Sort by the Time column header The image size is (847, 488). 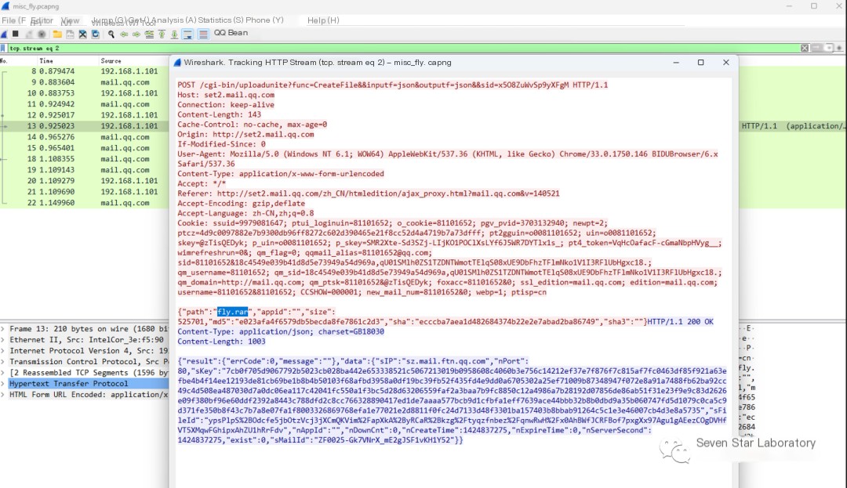click(x=46, y=61)
